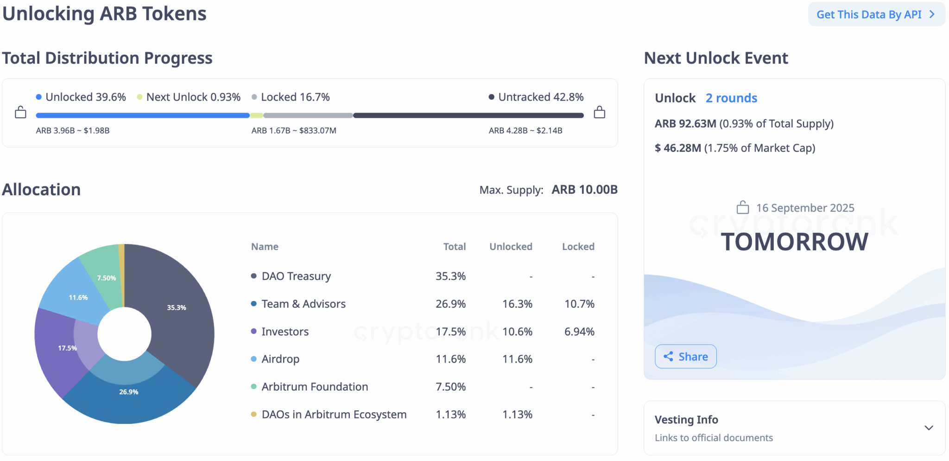The image size is (949, 461).
Task: Sort table by Total column header
Action: pyautogui.click(x=454, y=247)
